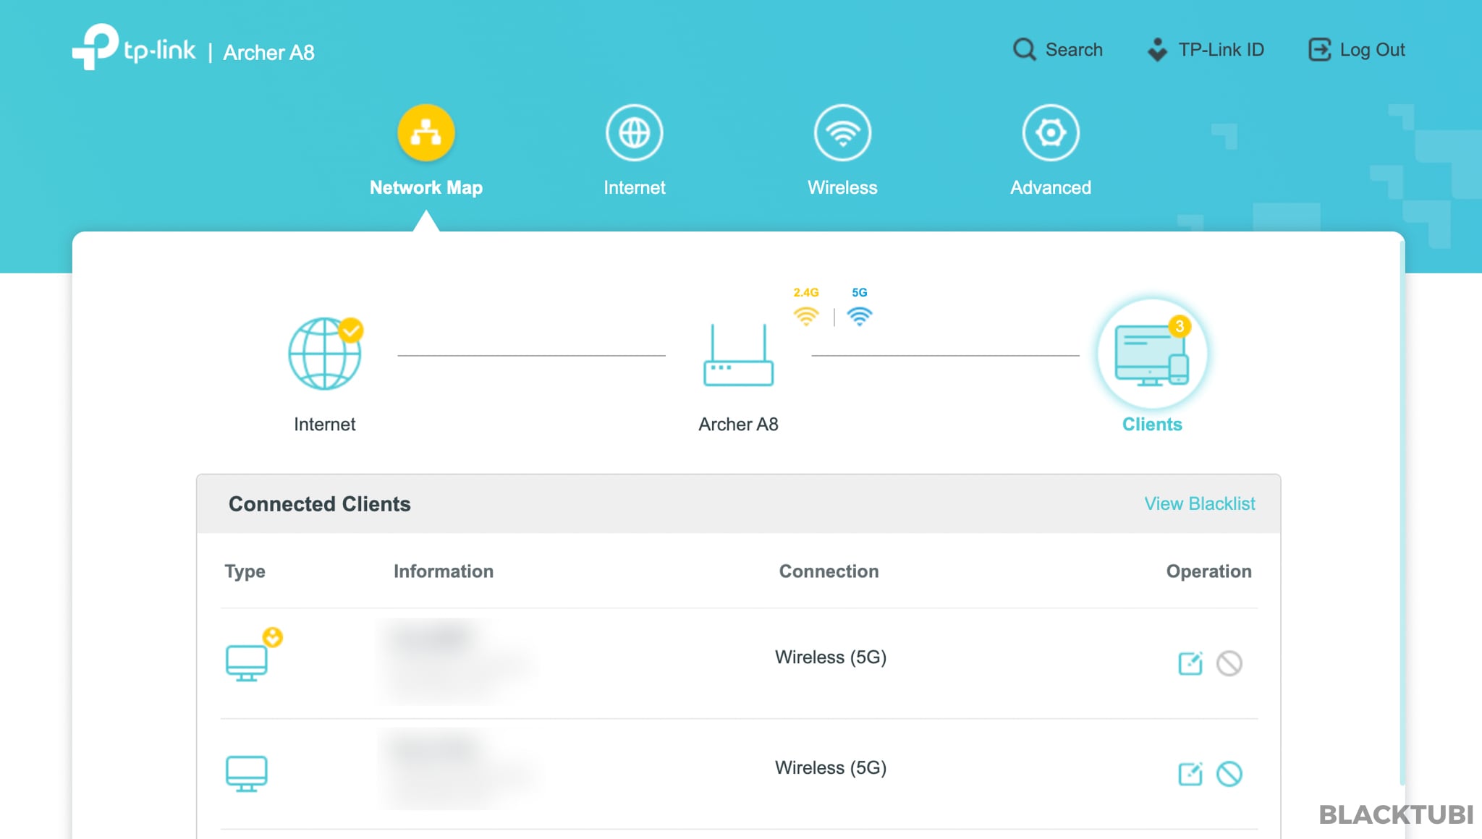
Task: Click the Archer A8 router icon
Action: 738,354
